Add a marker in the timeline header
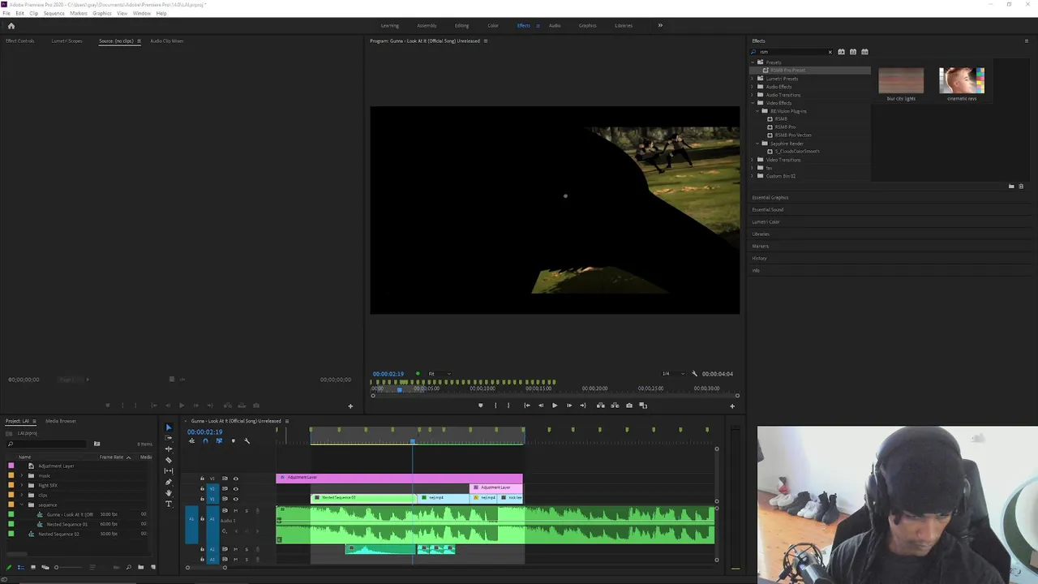Screen dimensions: 1038x584 233,441
